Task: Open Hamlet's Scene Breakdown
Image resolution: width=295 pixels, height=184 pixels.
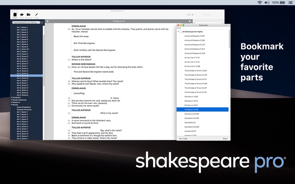Action: coord(24,107)
